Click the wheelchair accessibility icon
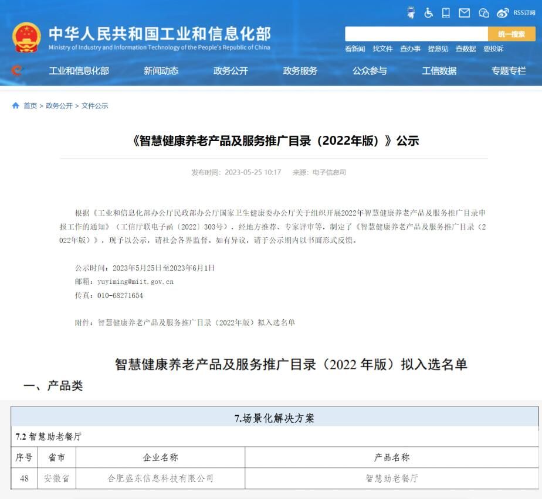542x499 pixels. click(x=428, y=13)
